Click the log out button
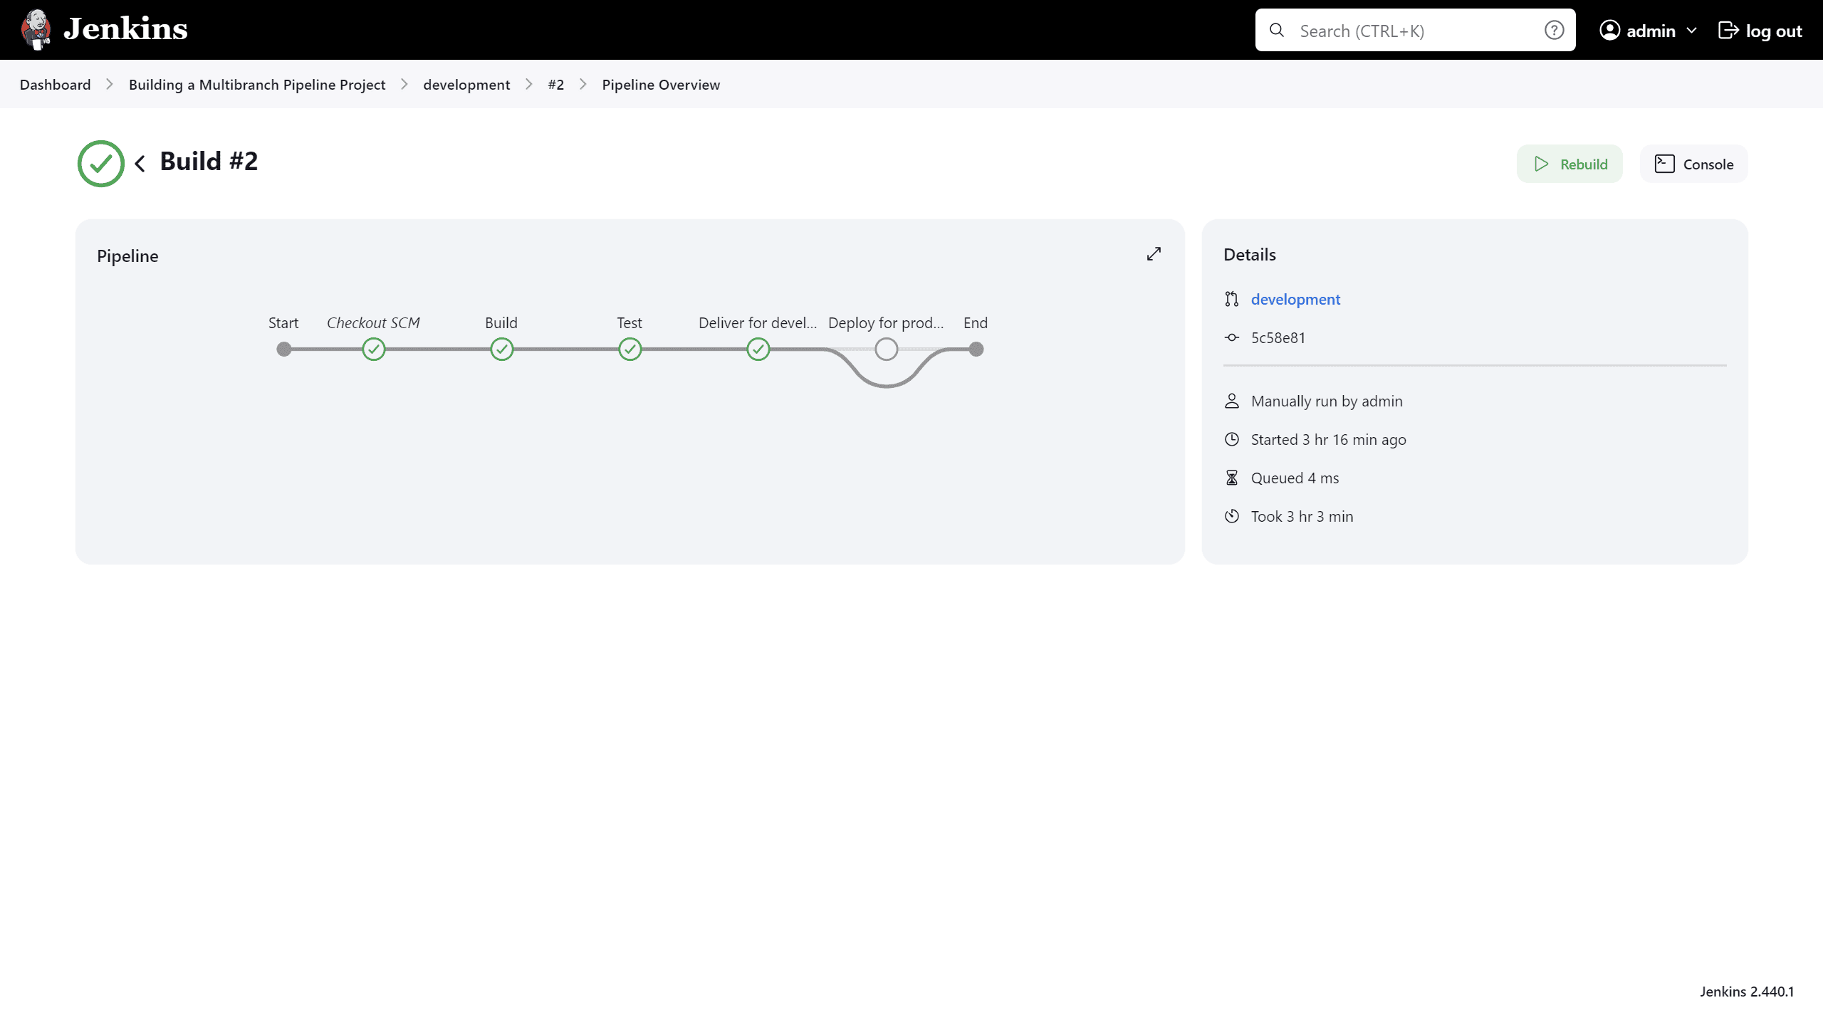 point(1759,30)
